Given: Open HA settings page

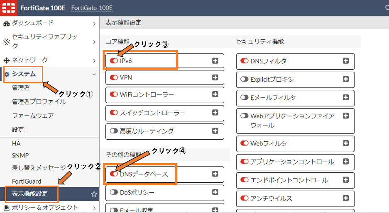Looking at the screenshot, I should [16, 144].
